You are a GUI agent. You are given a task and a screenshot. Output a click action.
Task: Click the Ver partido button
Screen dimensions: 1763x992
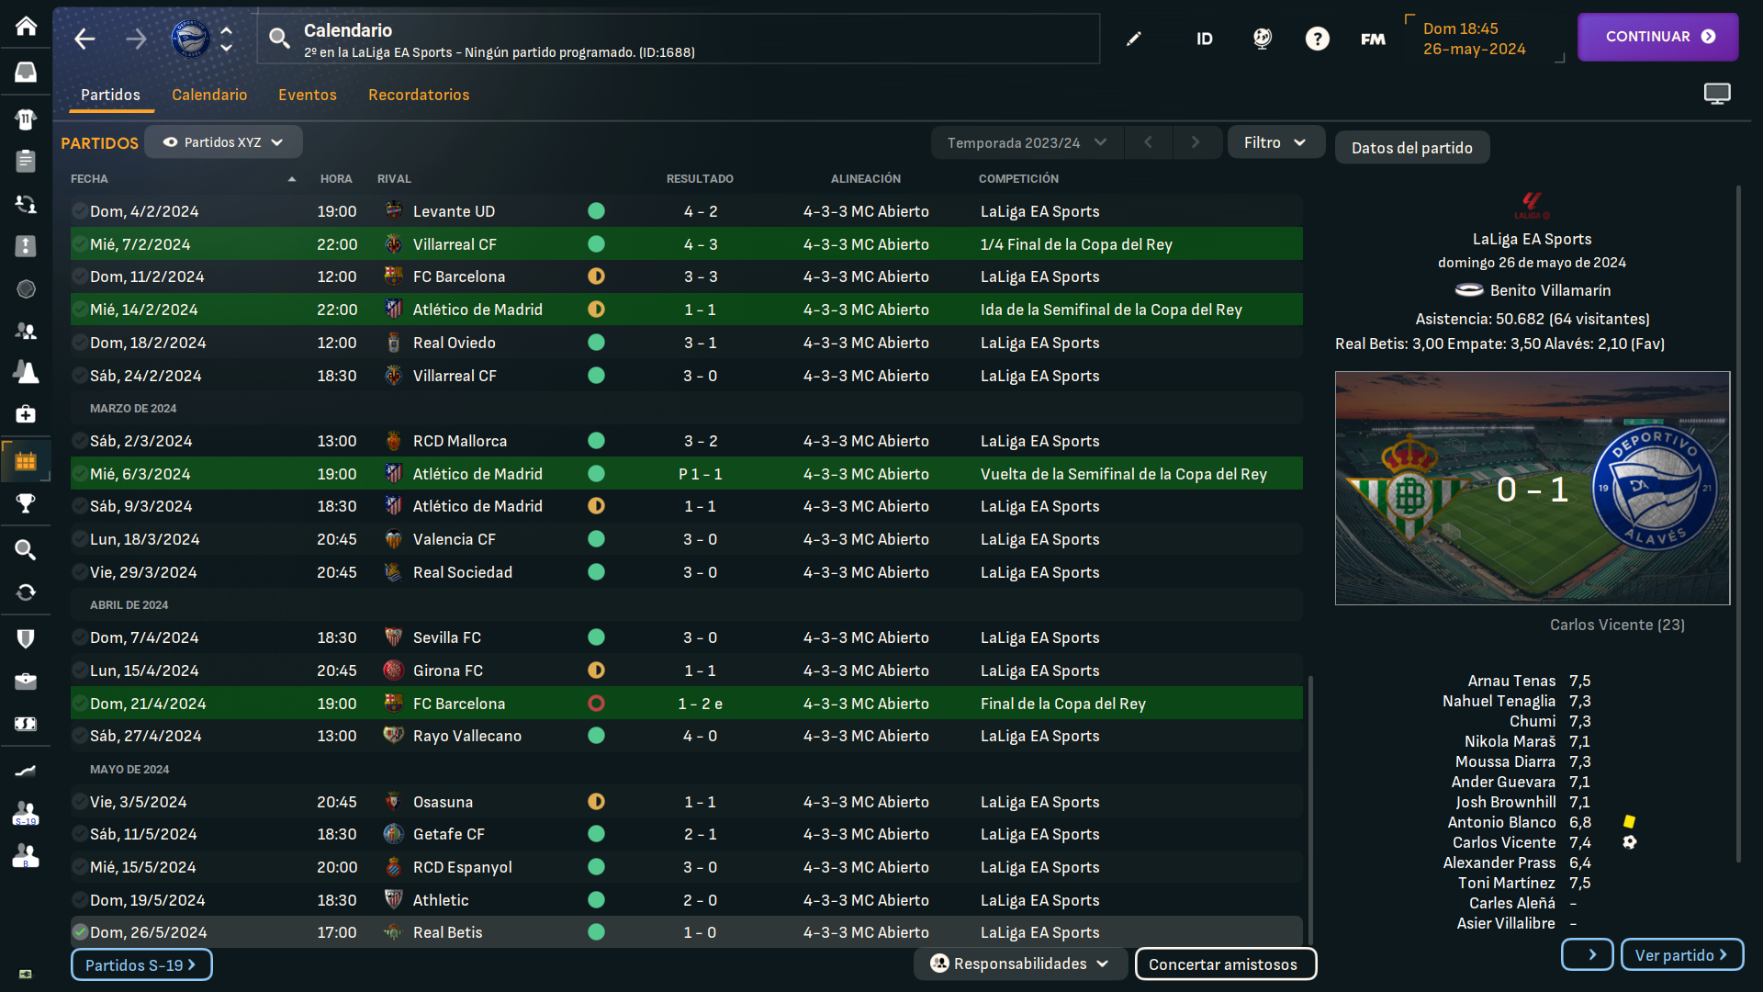tap(1682, 955)
